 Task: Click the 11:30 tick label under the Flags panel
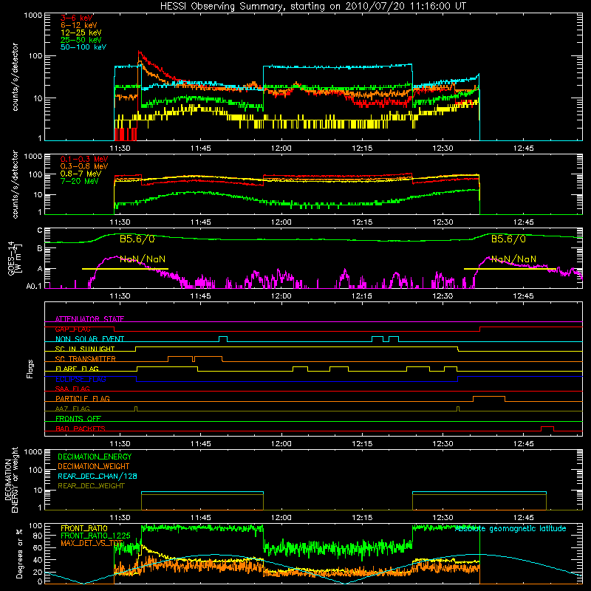click(x=120, y=444)
